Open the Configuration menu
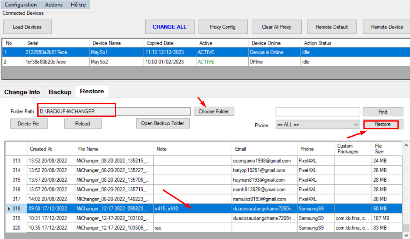The image size is (410, 239). (20, 5)
